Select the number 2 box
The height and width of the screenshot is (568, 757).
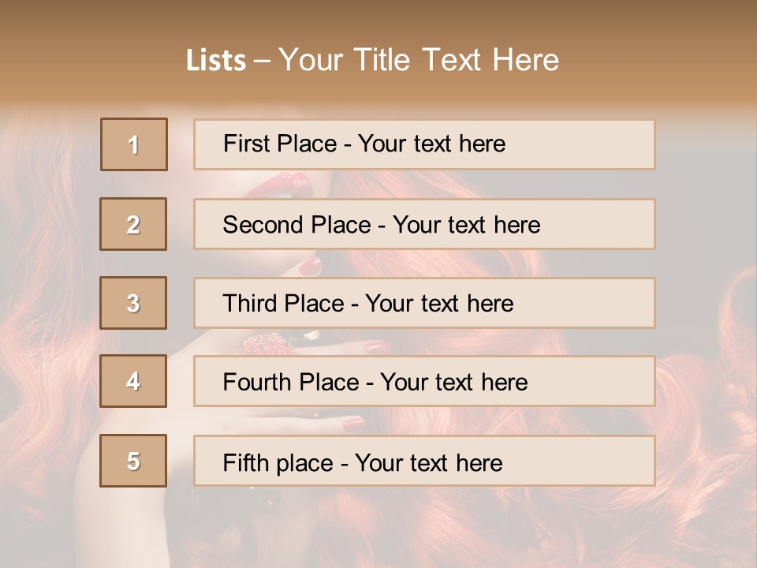tap(133, 224)
